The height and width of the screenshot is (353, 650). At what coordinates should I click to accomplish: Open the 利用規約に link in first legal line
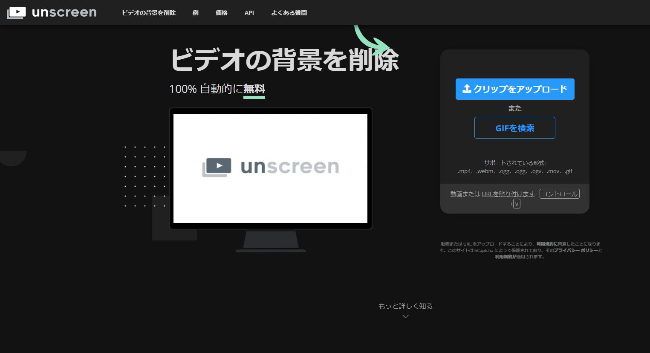pos(547,244)
